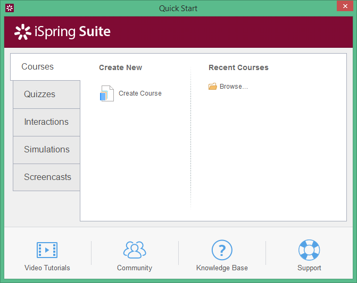Open the Community people icon

coord(135,250)
